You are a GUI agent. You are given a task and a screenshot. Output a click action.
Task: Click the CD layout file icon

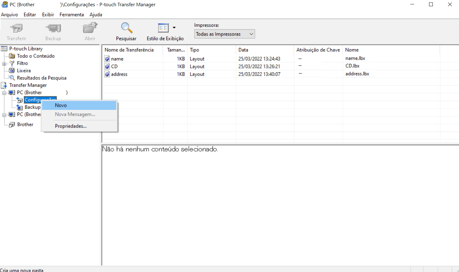(107, 67)
